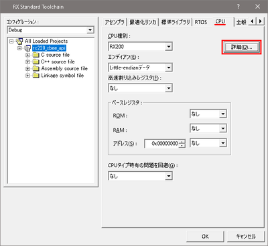This screenshot has width=268, height=246.
Task: Click the Linkage symbol file folder icon
Action: pyautogui.click(x=36, y=76)
